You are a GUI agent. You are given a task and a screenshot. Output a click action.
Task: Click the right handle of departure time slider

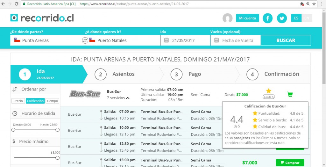click(58, 130)
